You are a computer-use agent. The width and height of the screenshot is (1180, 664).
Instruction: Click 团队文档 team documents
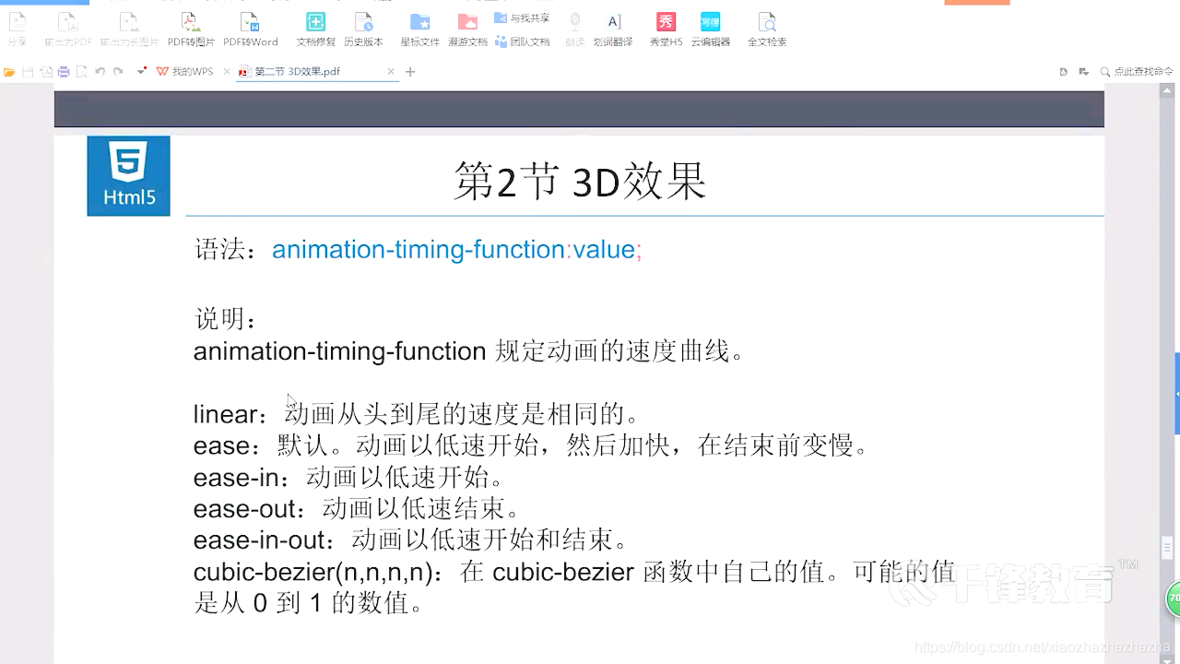tap(522, 41)
